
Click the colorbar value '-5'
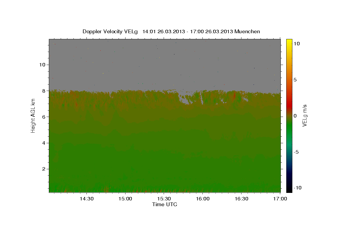(x=296, y=152)
